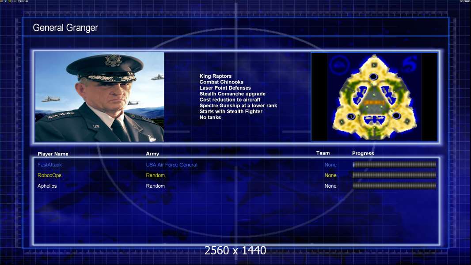Click 'Laser Point Defenses' bonus text
This screenshot has height=265, width=471.
225,88
